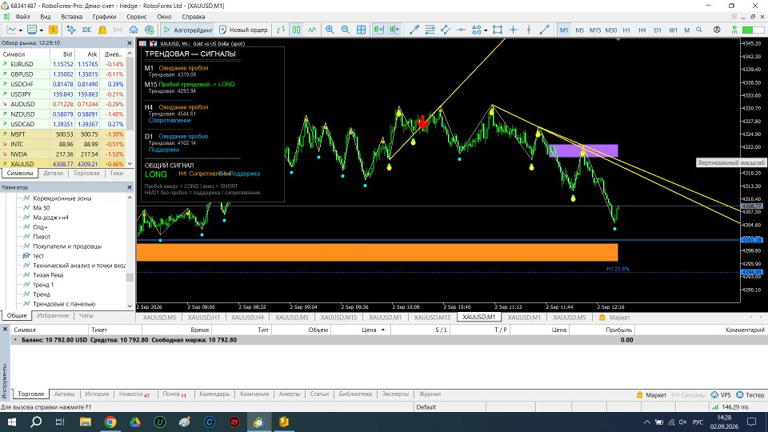The image size is (768, 432).
Task: Switch chart to bar chart type
Action: click(281, 30)
